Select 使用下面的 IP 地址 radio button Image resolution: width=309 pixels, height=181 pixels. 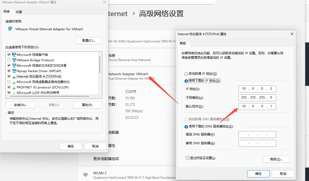pos(186,81)
